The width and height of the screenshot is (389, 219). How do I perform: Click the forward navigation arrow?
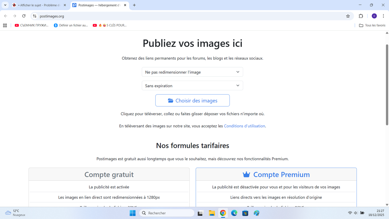point(15,16)
